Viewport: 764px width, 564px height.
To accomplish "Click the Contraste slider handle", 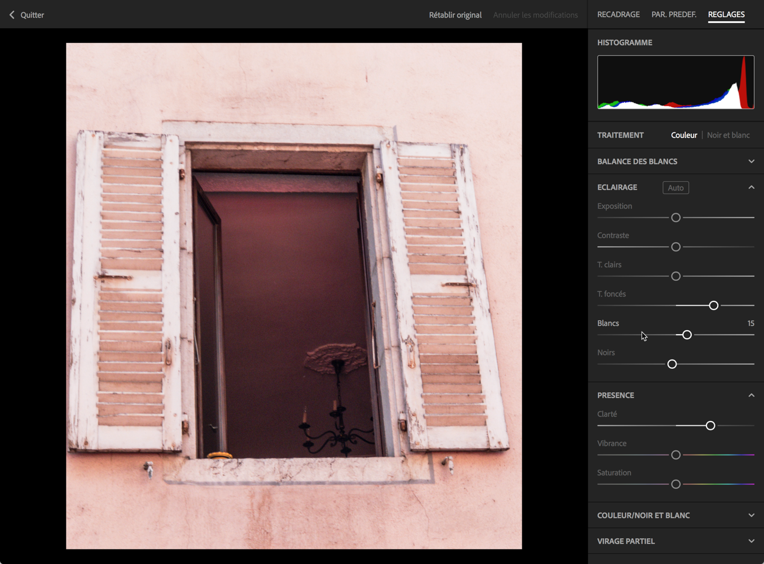I will tap(675, 247).
